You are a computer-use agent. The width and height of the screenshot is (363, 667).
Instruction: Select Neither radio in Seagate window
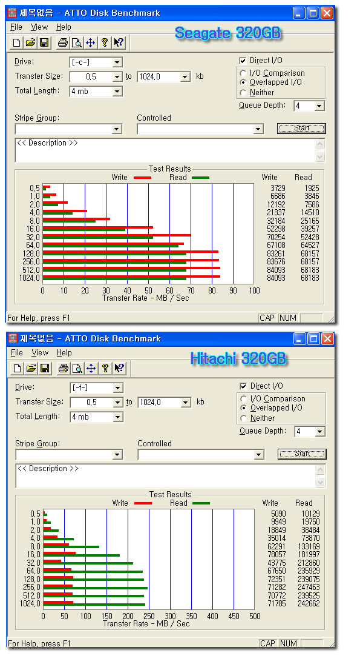pos(243,92)
